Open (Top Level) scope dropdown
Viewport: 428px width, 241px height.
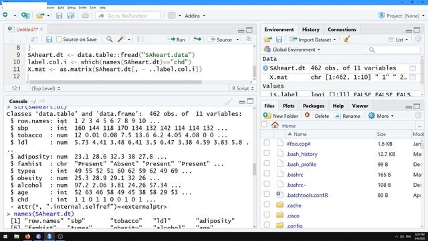click(45, 88)
